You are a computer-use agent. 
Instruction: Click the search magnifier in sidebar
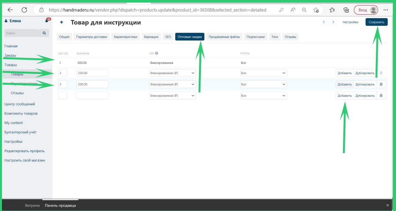click(x=44, y=33)
